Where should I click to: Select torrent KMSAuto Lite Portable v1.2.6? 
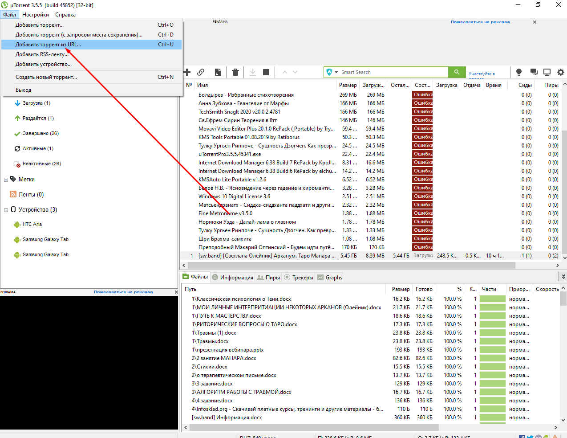click(x=232, y=180)
